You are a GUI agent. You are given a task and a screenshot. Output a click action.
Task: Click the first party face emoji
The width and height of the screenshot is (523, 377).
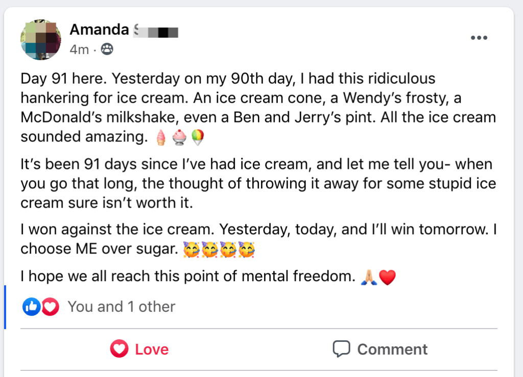191,249
